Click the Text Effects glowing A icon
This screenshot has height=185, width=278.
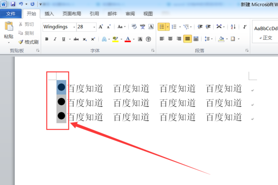(x=104, y=39)
